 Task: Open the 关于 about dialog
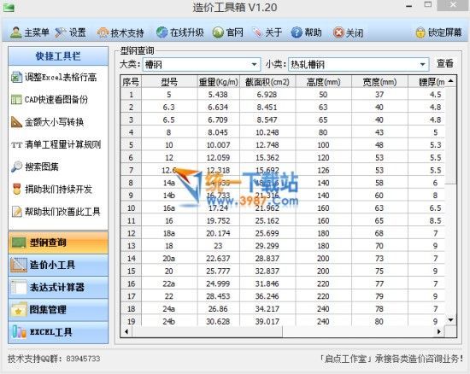point(267,32)
